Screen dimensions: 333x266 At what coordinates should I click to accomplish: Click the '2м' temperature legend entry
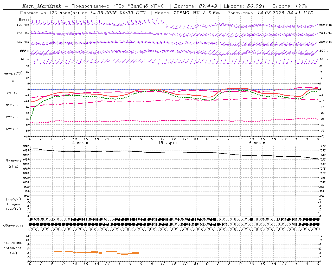[12, 81]
